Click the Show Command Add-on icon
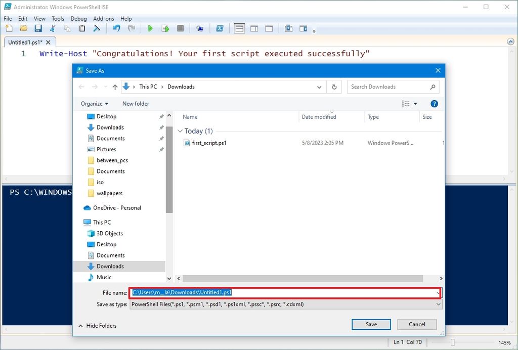This screenshot has width=518, height=350. click(303, 29)
